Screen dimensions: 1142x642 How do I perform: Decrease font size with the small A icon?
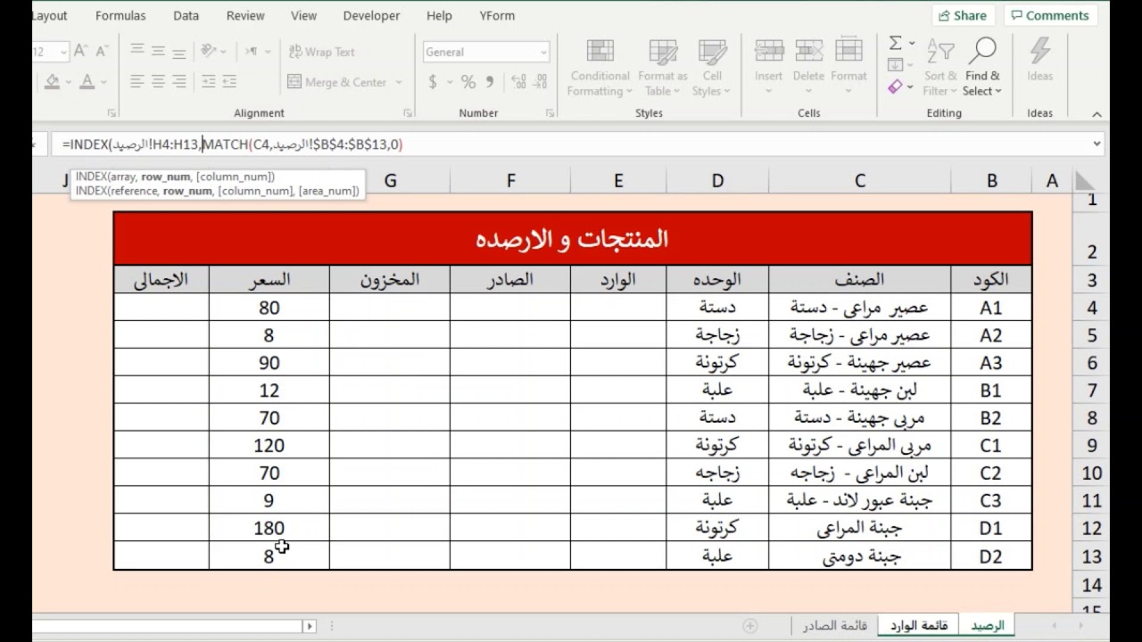[101, 52]
